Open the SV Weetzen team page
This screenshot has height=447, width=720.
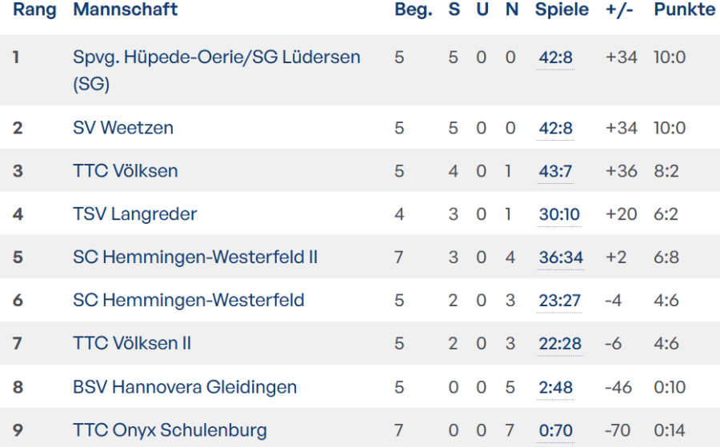[x=123, y=128]
